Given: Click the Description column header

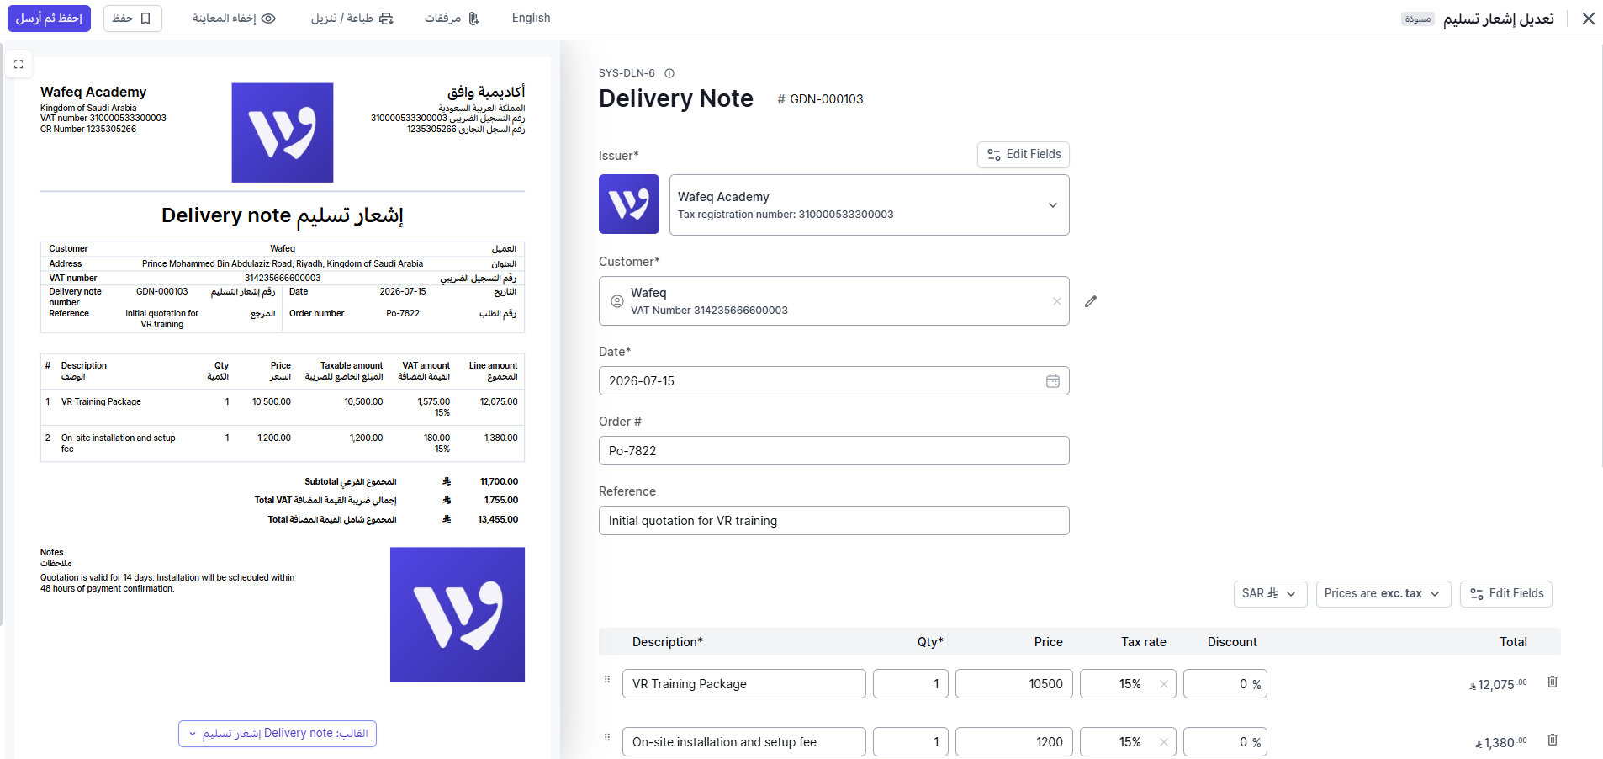Looking at the screenshot, I should tap(668, 642).
